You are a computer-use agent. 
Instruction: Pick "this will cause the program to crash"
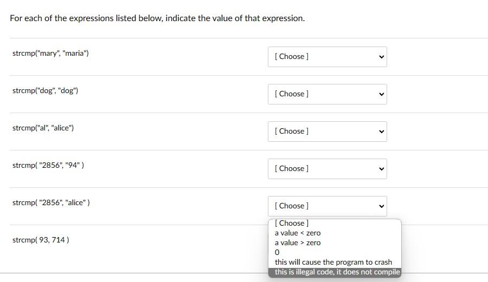(x=333, y=263)
